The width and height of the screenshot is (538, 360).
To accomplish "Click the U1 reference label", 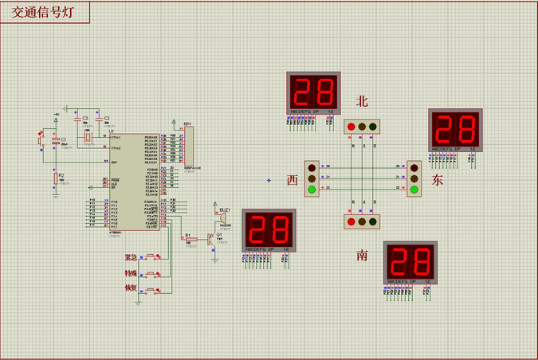I will click(111, 131).
